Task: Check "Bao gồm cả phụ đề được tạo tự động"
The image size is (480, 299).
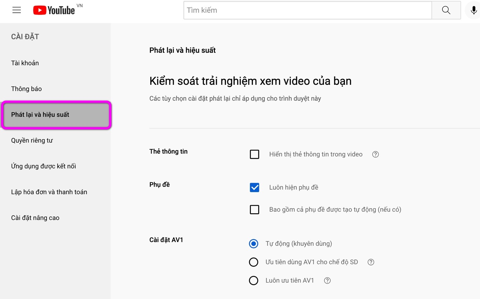Action: (255, 210)
